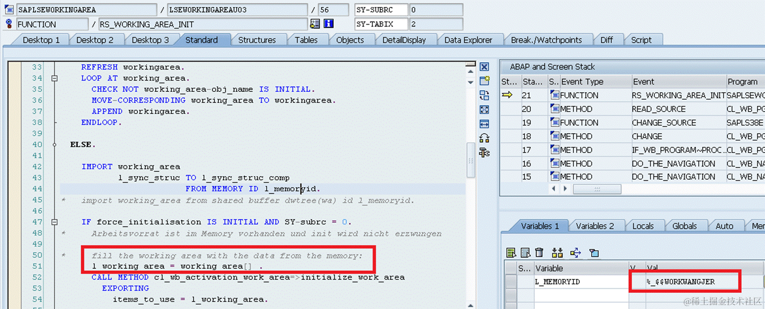
Task: Click the SY-SUBRC value field
Action: pos(436,10)
